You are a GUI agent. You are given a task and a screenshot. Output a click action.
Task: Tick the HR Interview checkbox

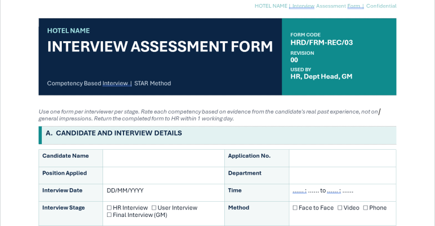[x=109, y=208]
